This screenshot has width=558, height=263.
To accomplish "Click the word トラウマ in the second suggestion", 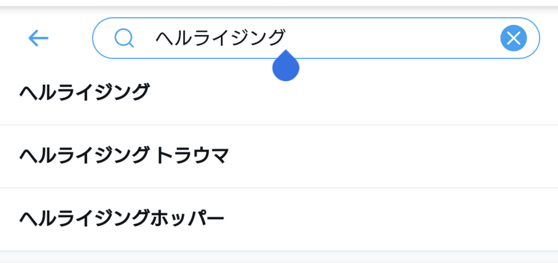I will (x=193, y=156).
